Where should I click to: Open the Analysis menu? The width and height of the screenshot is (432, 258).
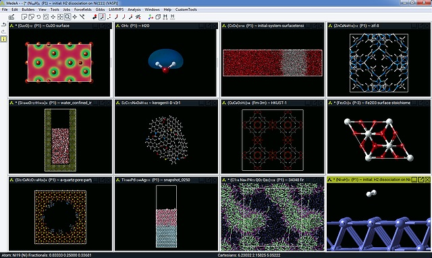(x=134, y=9)
